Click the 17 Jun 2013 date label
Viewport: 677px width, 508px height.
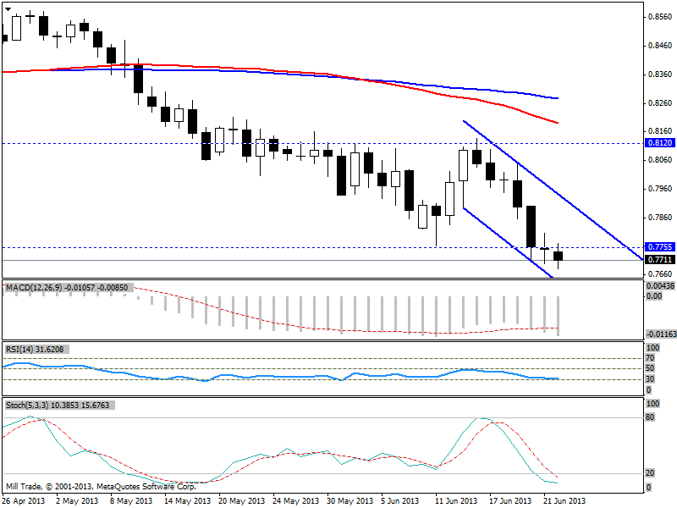510,501
